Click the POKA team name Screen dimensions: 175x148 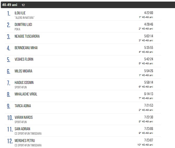click(x=17, y=29)
